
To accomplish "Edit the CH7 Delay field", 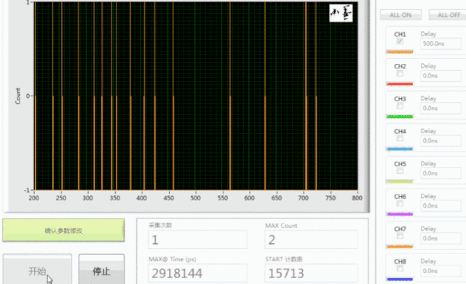I will coord(441,239).
